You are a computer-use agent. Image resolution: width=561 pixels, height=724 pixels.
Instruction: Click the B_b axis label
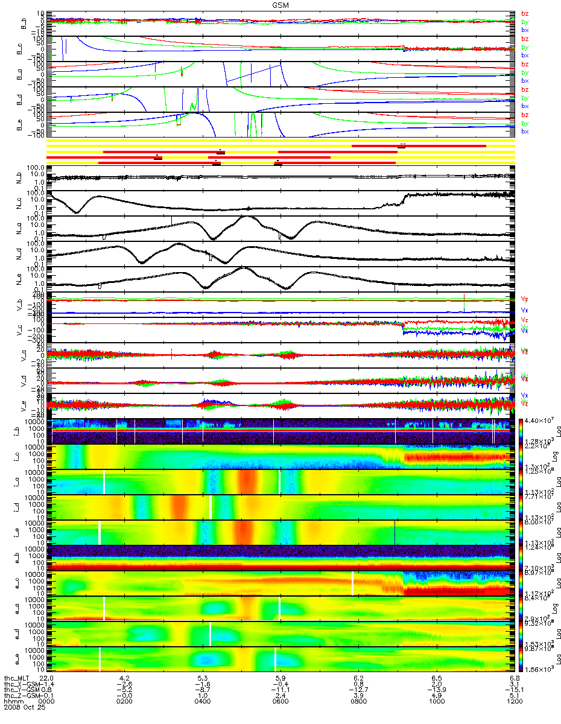(x=25, y=23)
